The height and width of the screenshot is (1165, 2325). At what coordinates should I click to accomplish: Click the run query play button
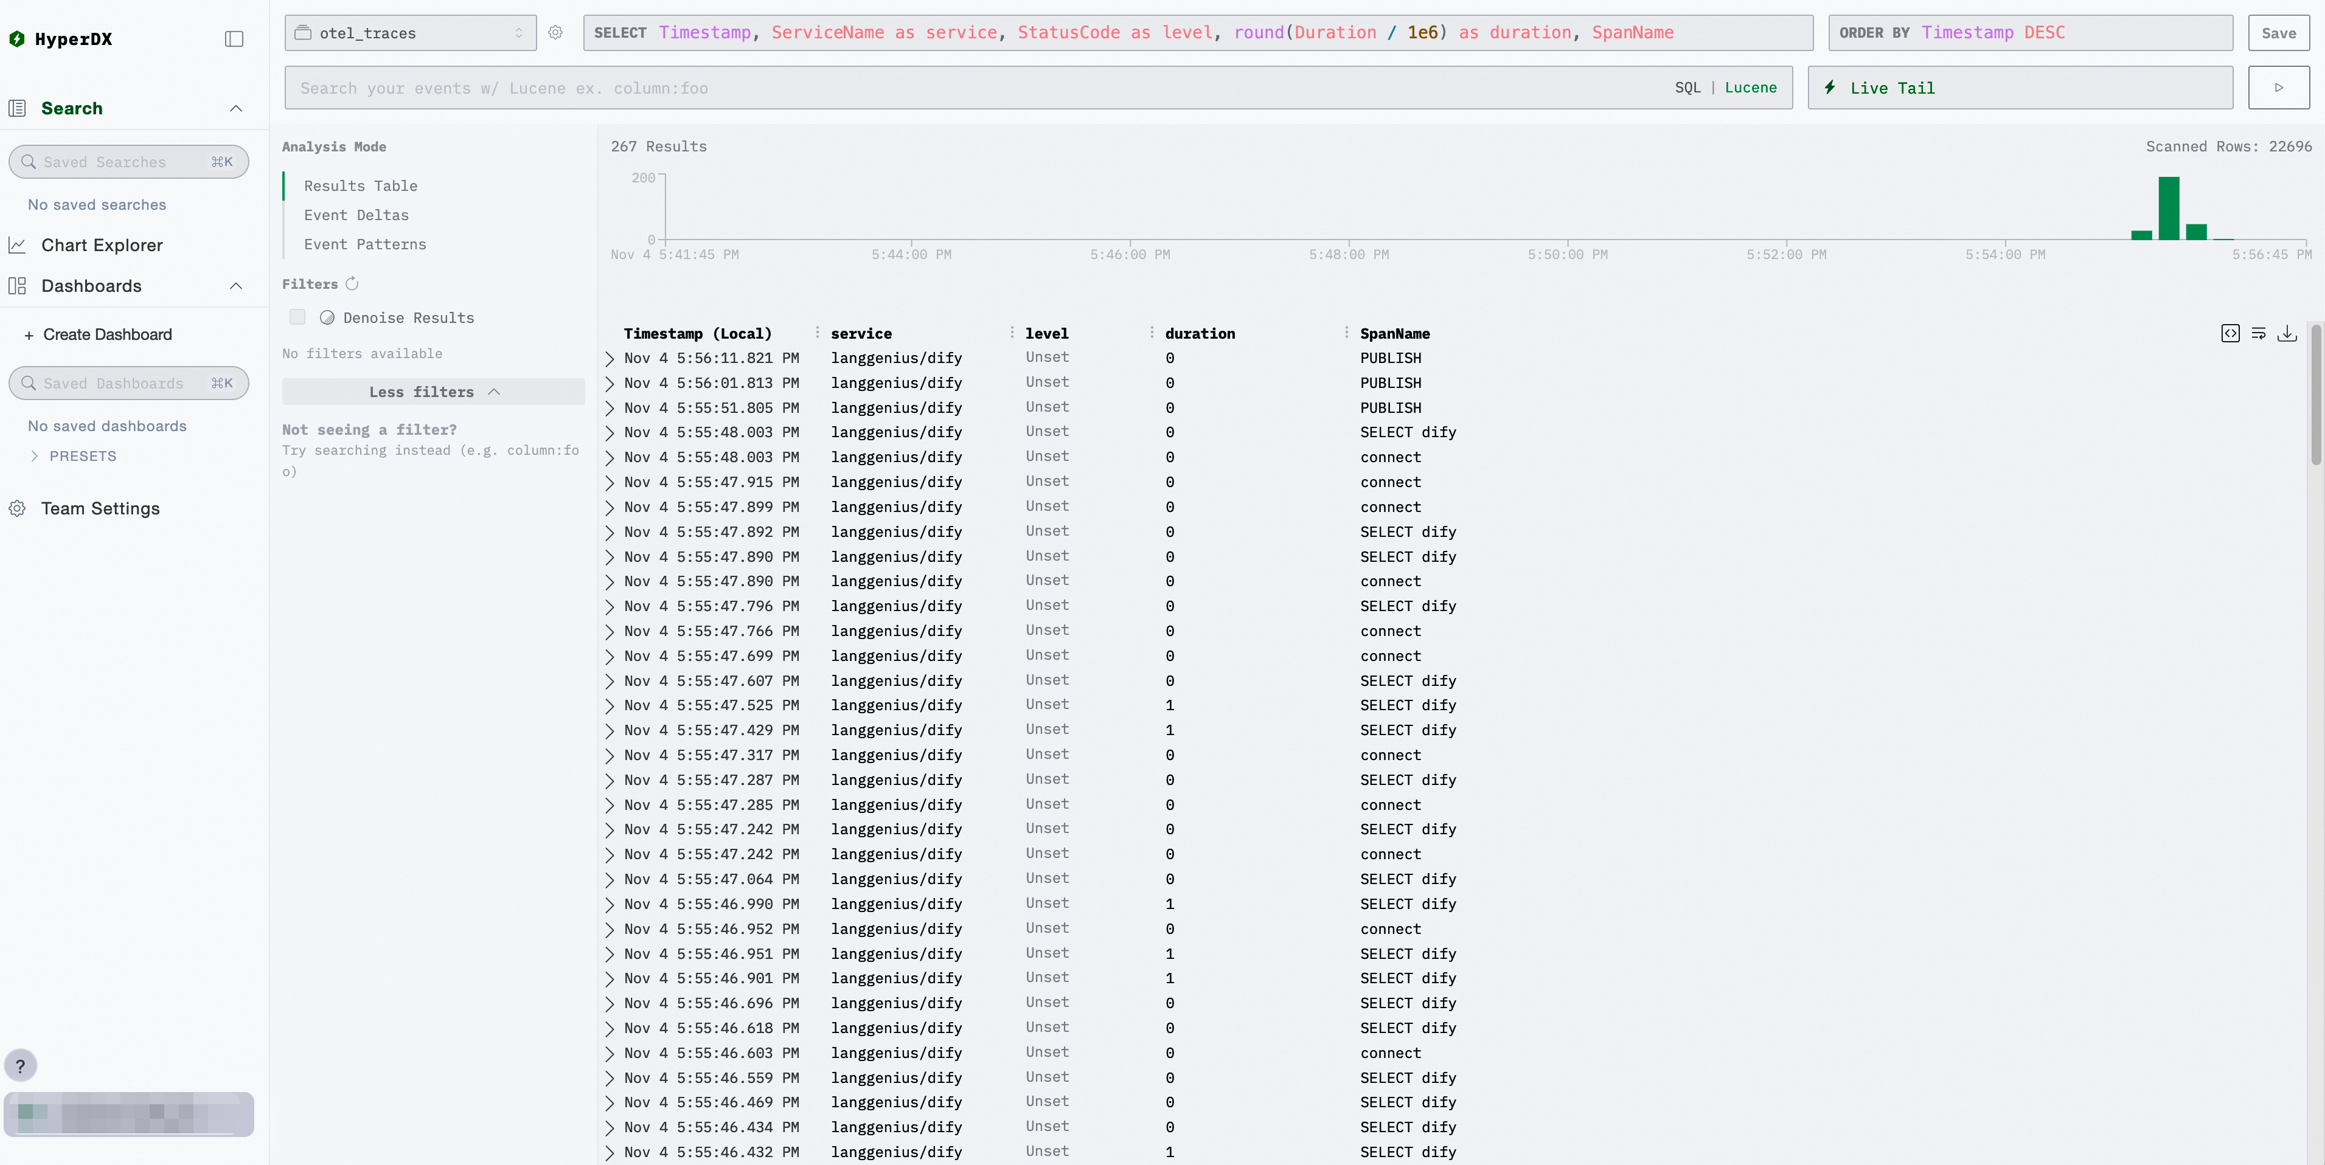click(x=2278, y=88)
